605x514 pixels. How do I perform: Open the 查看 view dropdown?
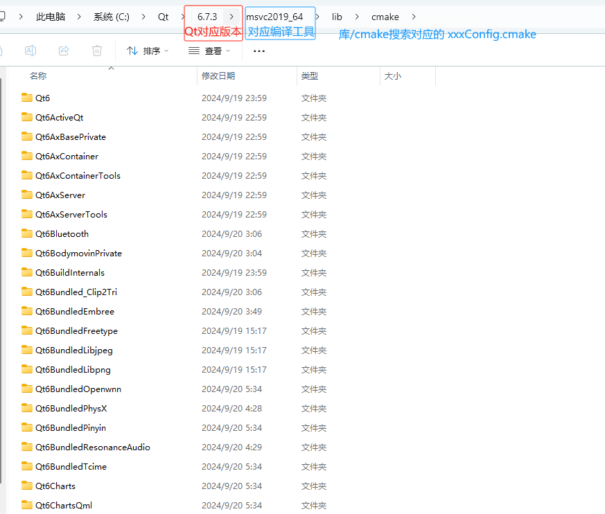point(209,51)
